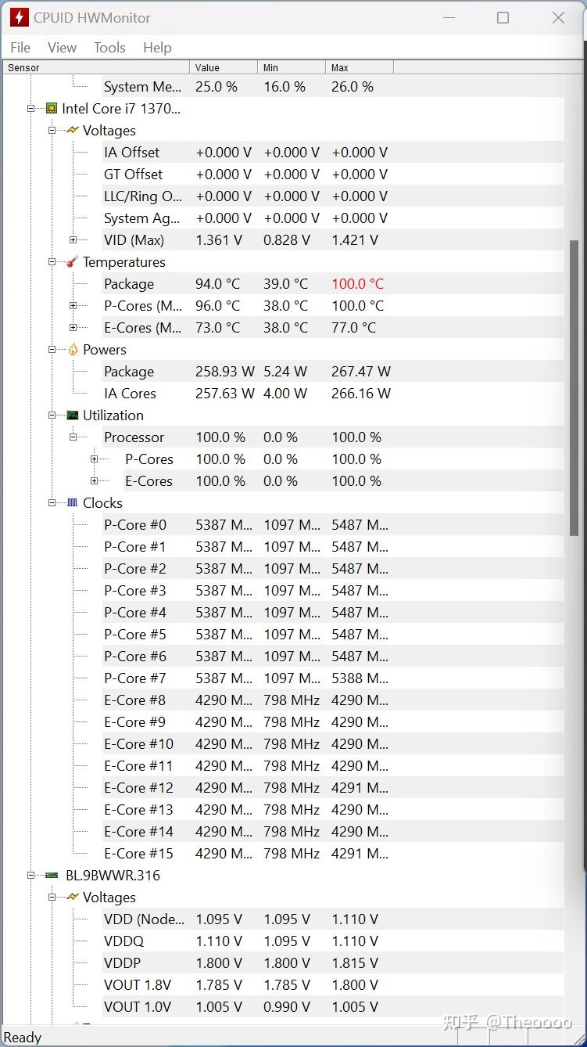Expand the P-Cores temperatures entry

73,305
